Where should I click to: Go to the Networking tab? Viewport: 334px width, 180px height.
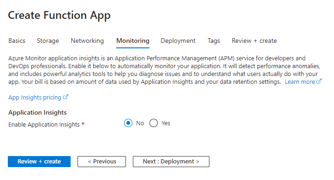[87, 41]
